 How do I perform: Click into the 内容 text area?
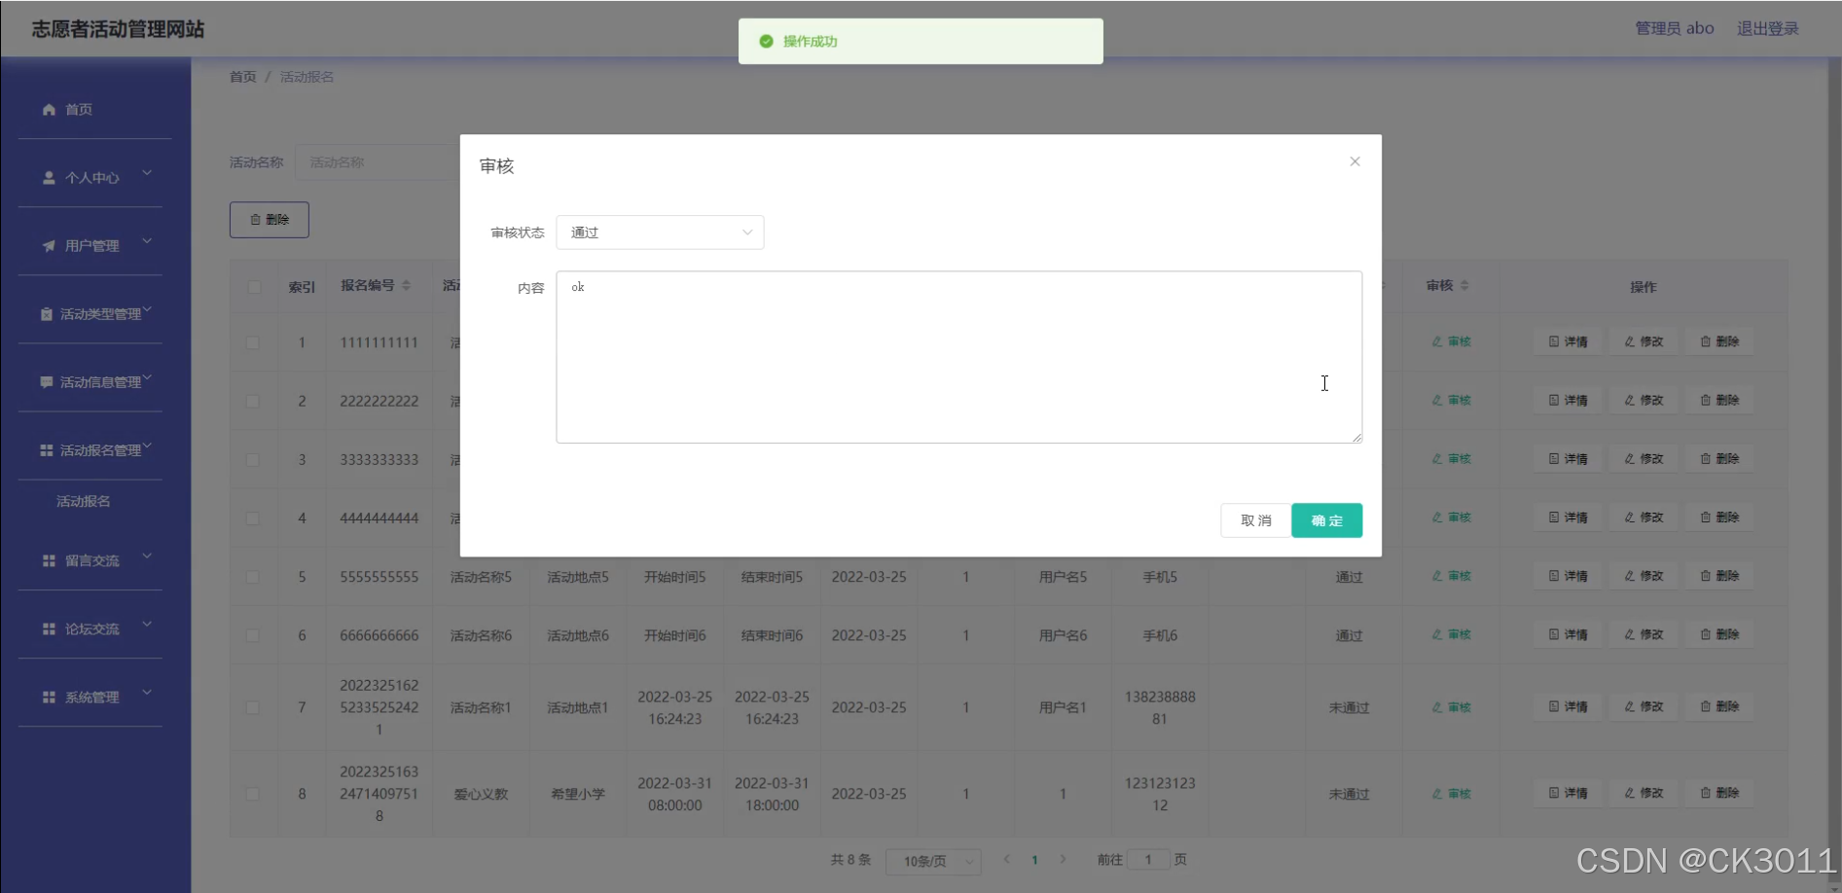click(958, 357)
